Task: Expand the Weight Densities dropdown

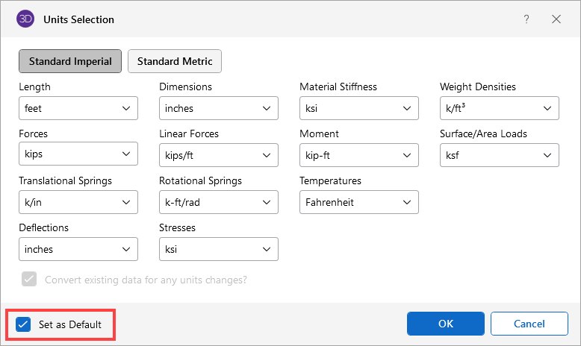Action: [x=500, y=108]
